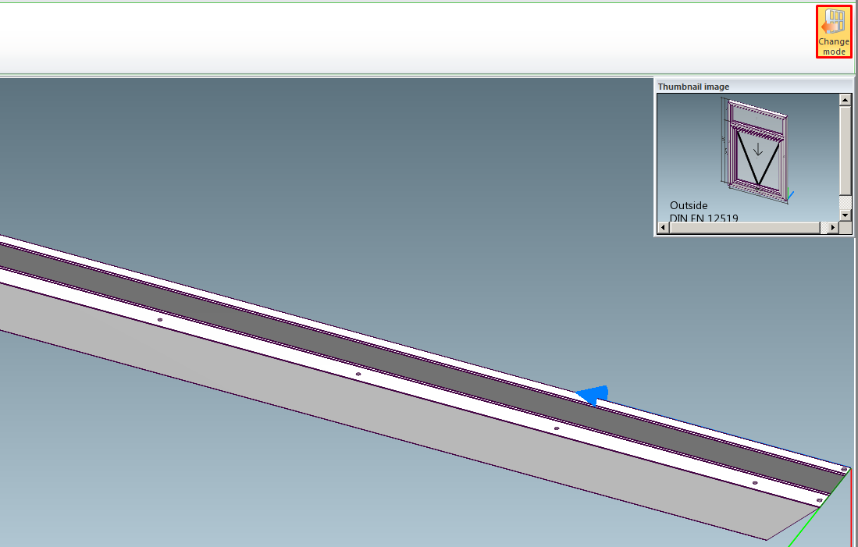Click the Thumbnail image panel title
858x547 pixels.
(x=693, y=87)
